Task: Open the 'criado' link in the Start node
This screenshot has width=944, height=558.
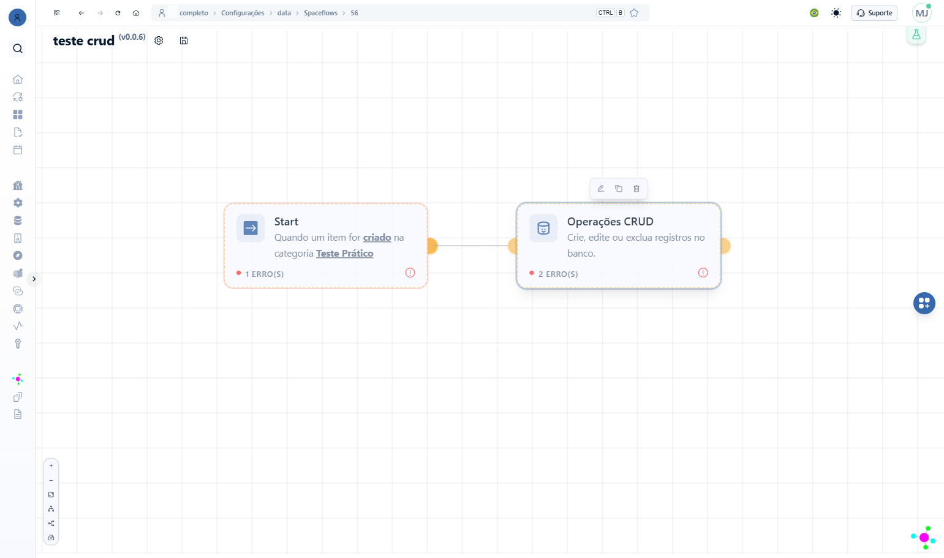Action: pyautogui.click(x=377, y=238)
